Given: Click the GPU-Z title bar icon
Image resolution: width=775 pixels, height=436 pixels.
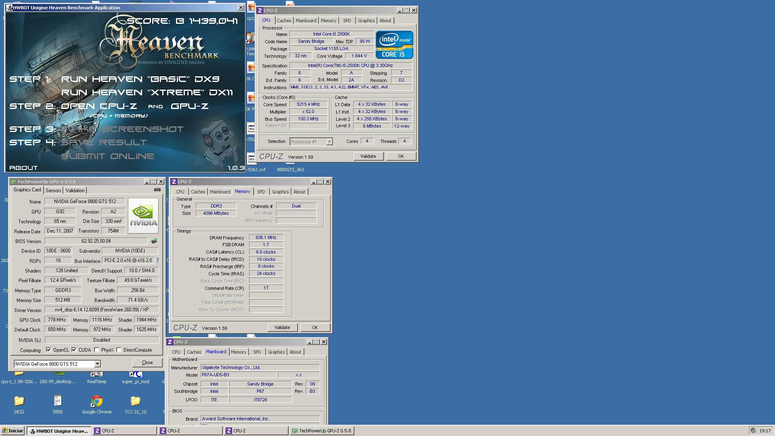Looking at the screenshot, I should [x=13, y=182].
